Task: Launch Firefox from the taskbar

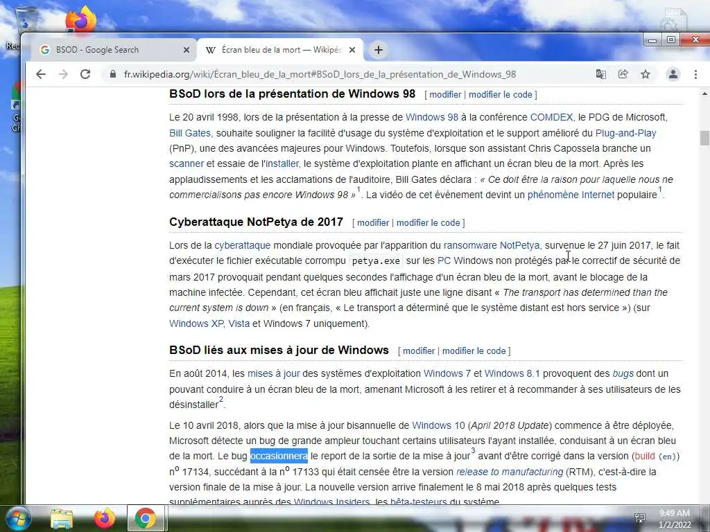Action: click(105, 518)
